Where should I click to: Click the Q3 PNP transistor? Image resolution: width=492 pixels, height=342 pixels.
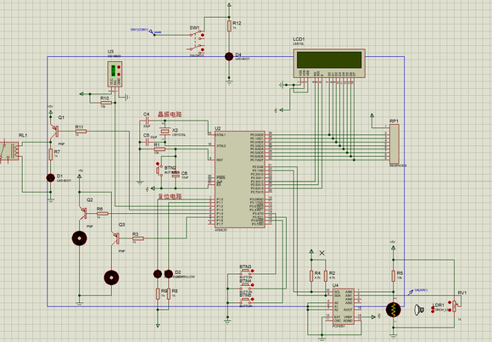pos(115,238)
